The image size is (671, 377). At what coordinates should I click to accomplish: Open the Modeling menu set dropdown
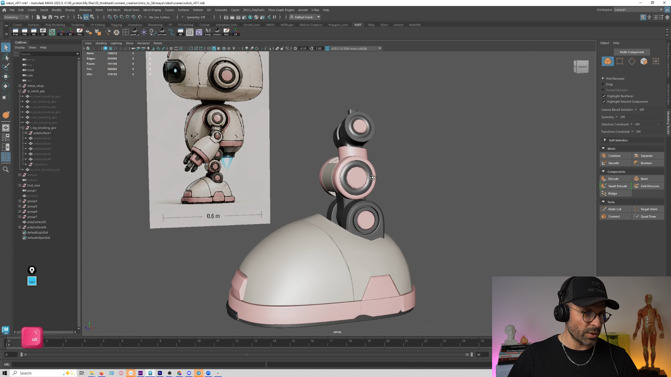[16, 17]
